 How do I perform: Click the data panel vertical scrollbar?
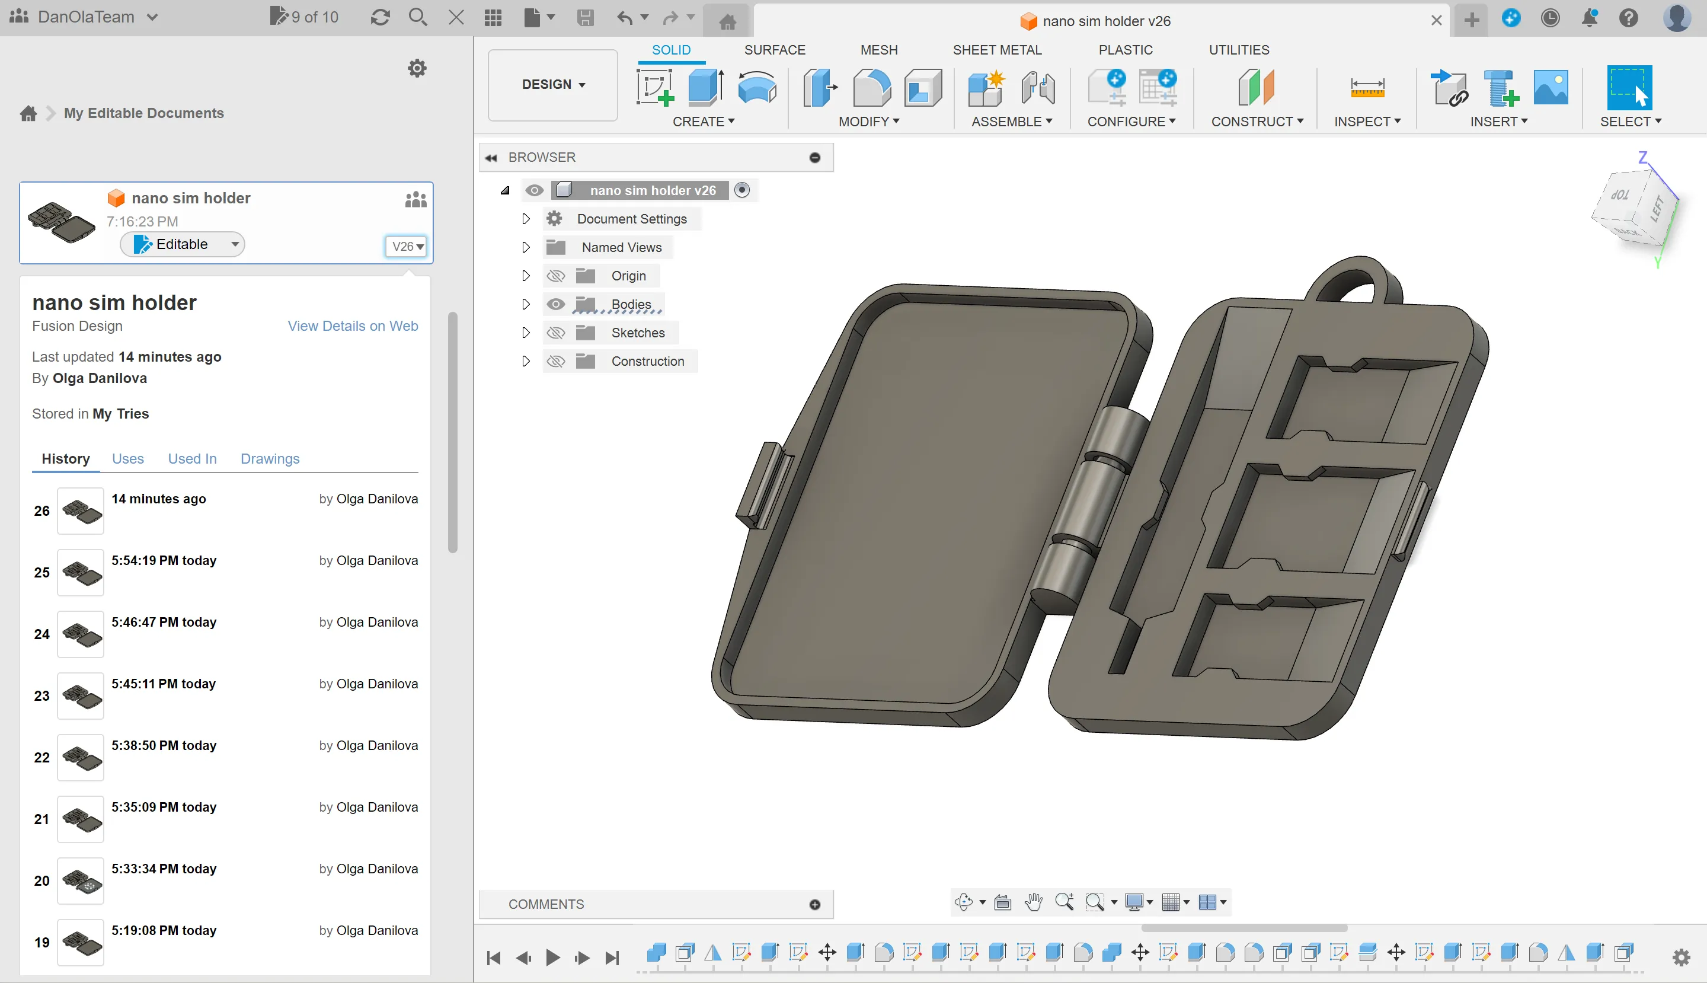click(x=452, y=432)
